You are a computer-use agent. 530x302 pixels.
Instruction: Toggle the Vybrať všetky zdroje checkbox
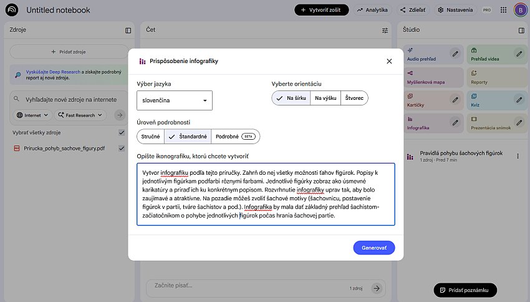(x=122, y=133)
